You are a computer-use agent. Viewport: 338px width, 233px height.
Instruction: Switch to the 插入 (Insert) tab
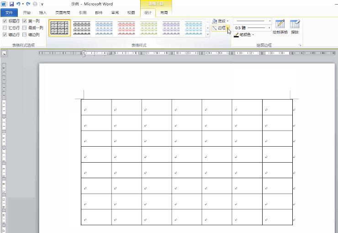(43, 13)
